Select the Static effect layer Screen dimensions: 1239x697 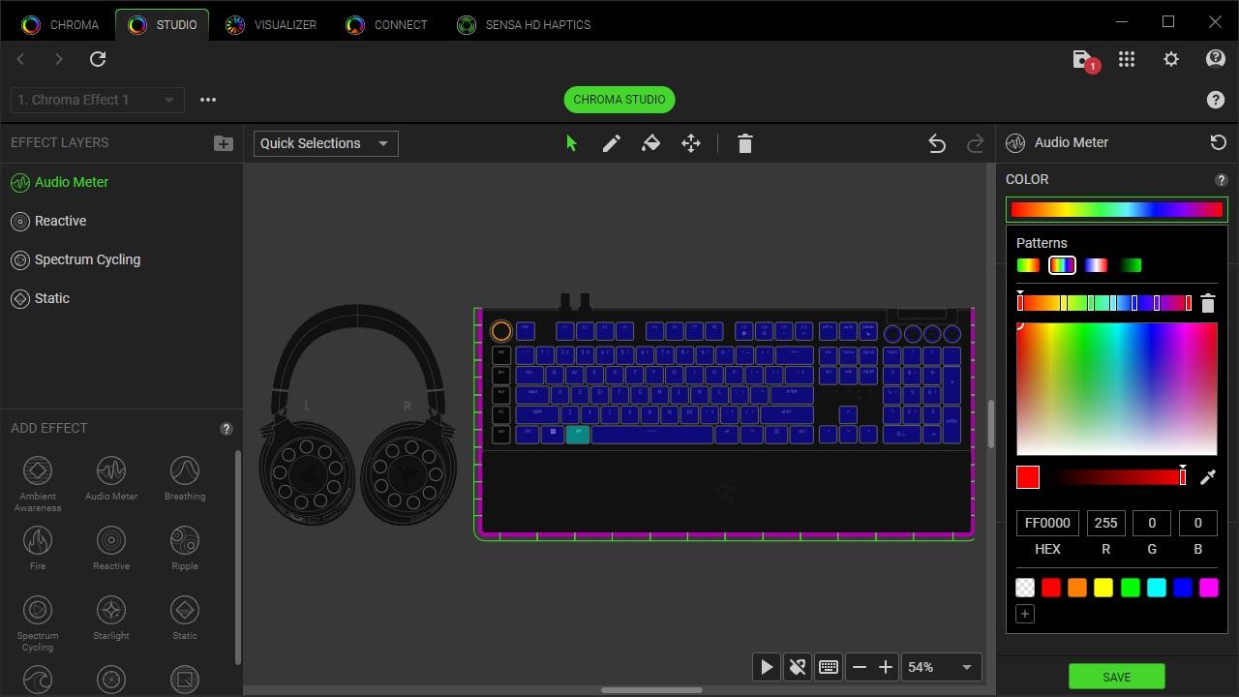[121, 298]
